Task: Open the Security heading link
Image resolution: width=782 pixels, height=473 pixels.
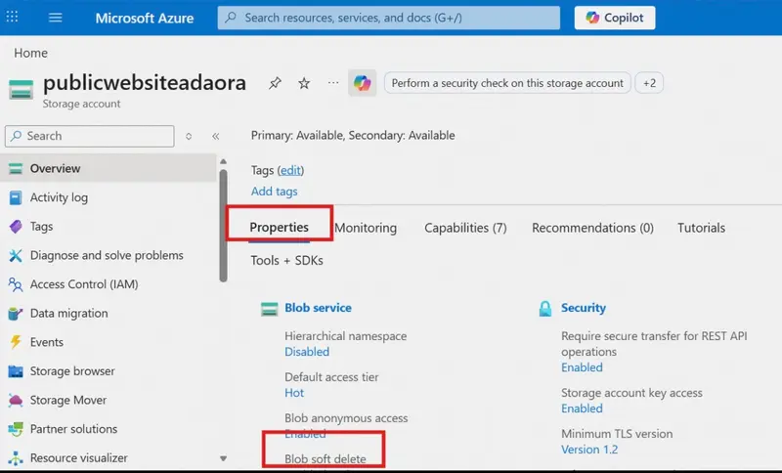Action: click(x=584, y=308)
